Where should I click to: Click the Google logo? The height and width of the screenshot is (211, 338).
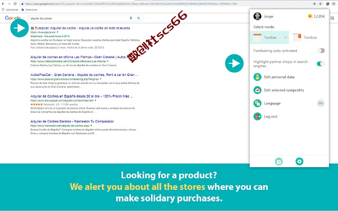pyautogui.click(x=13, y=18)
